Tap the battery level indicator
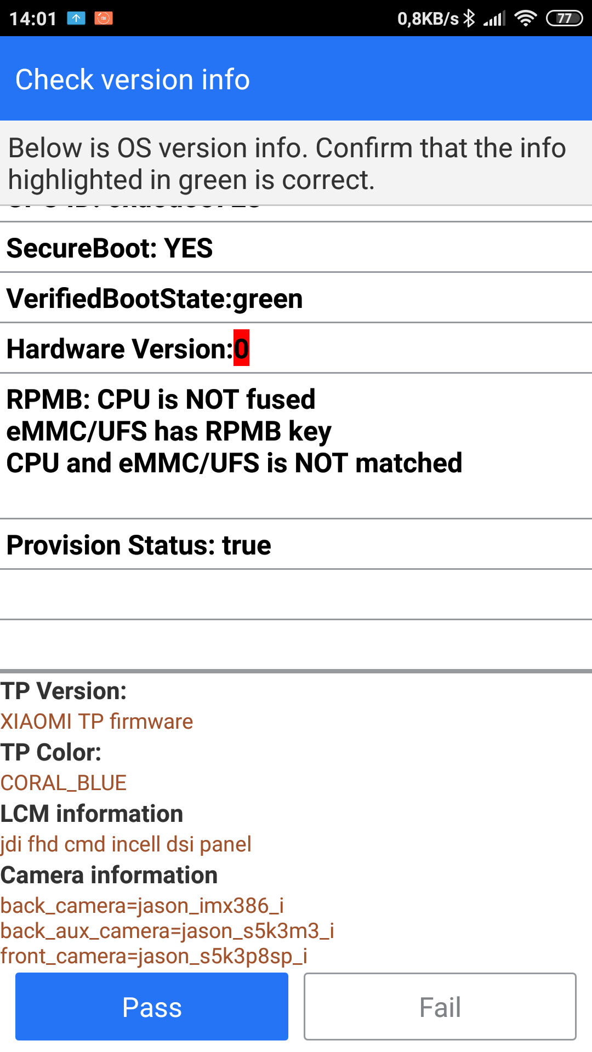 564,19
